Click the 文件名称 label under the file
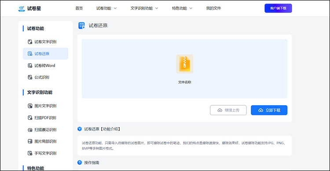The width and height of the screenshot is (330, 171). pos(184,82)
